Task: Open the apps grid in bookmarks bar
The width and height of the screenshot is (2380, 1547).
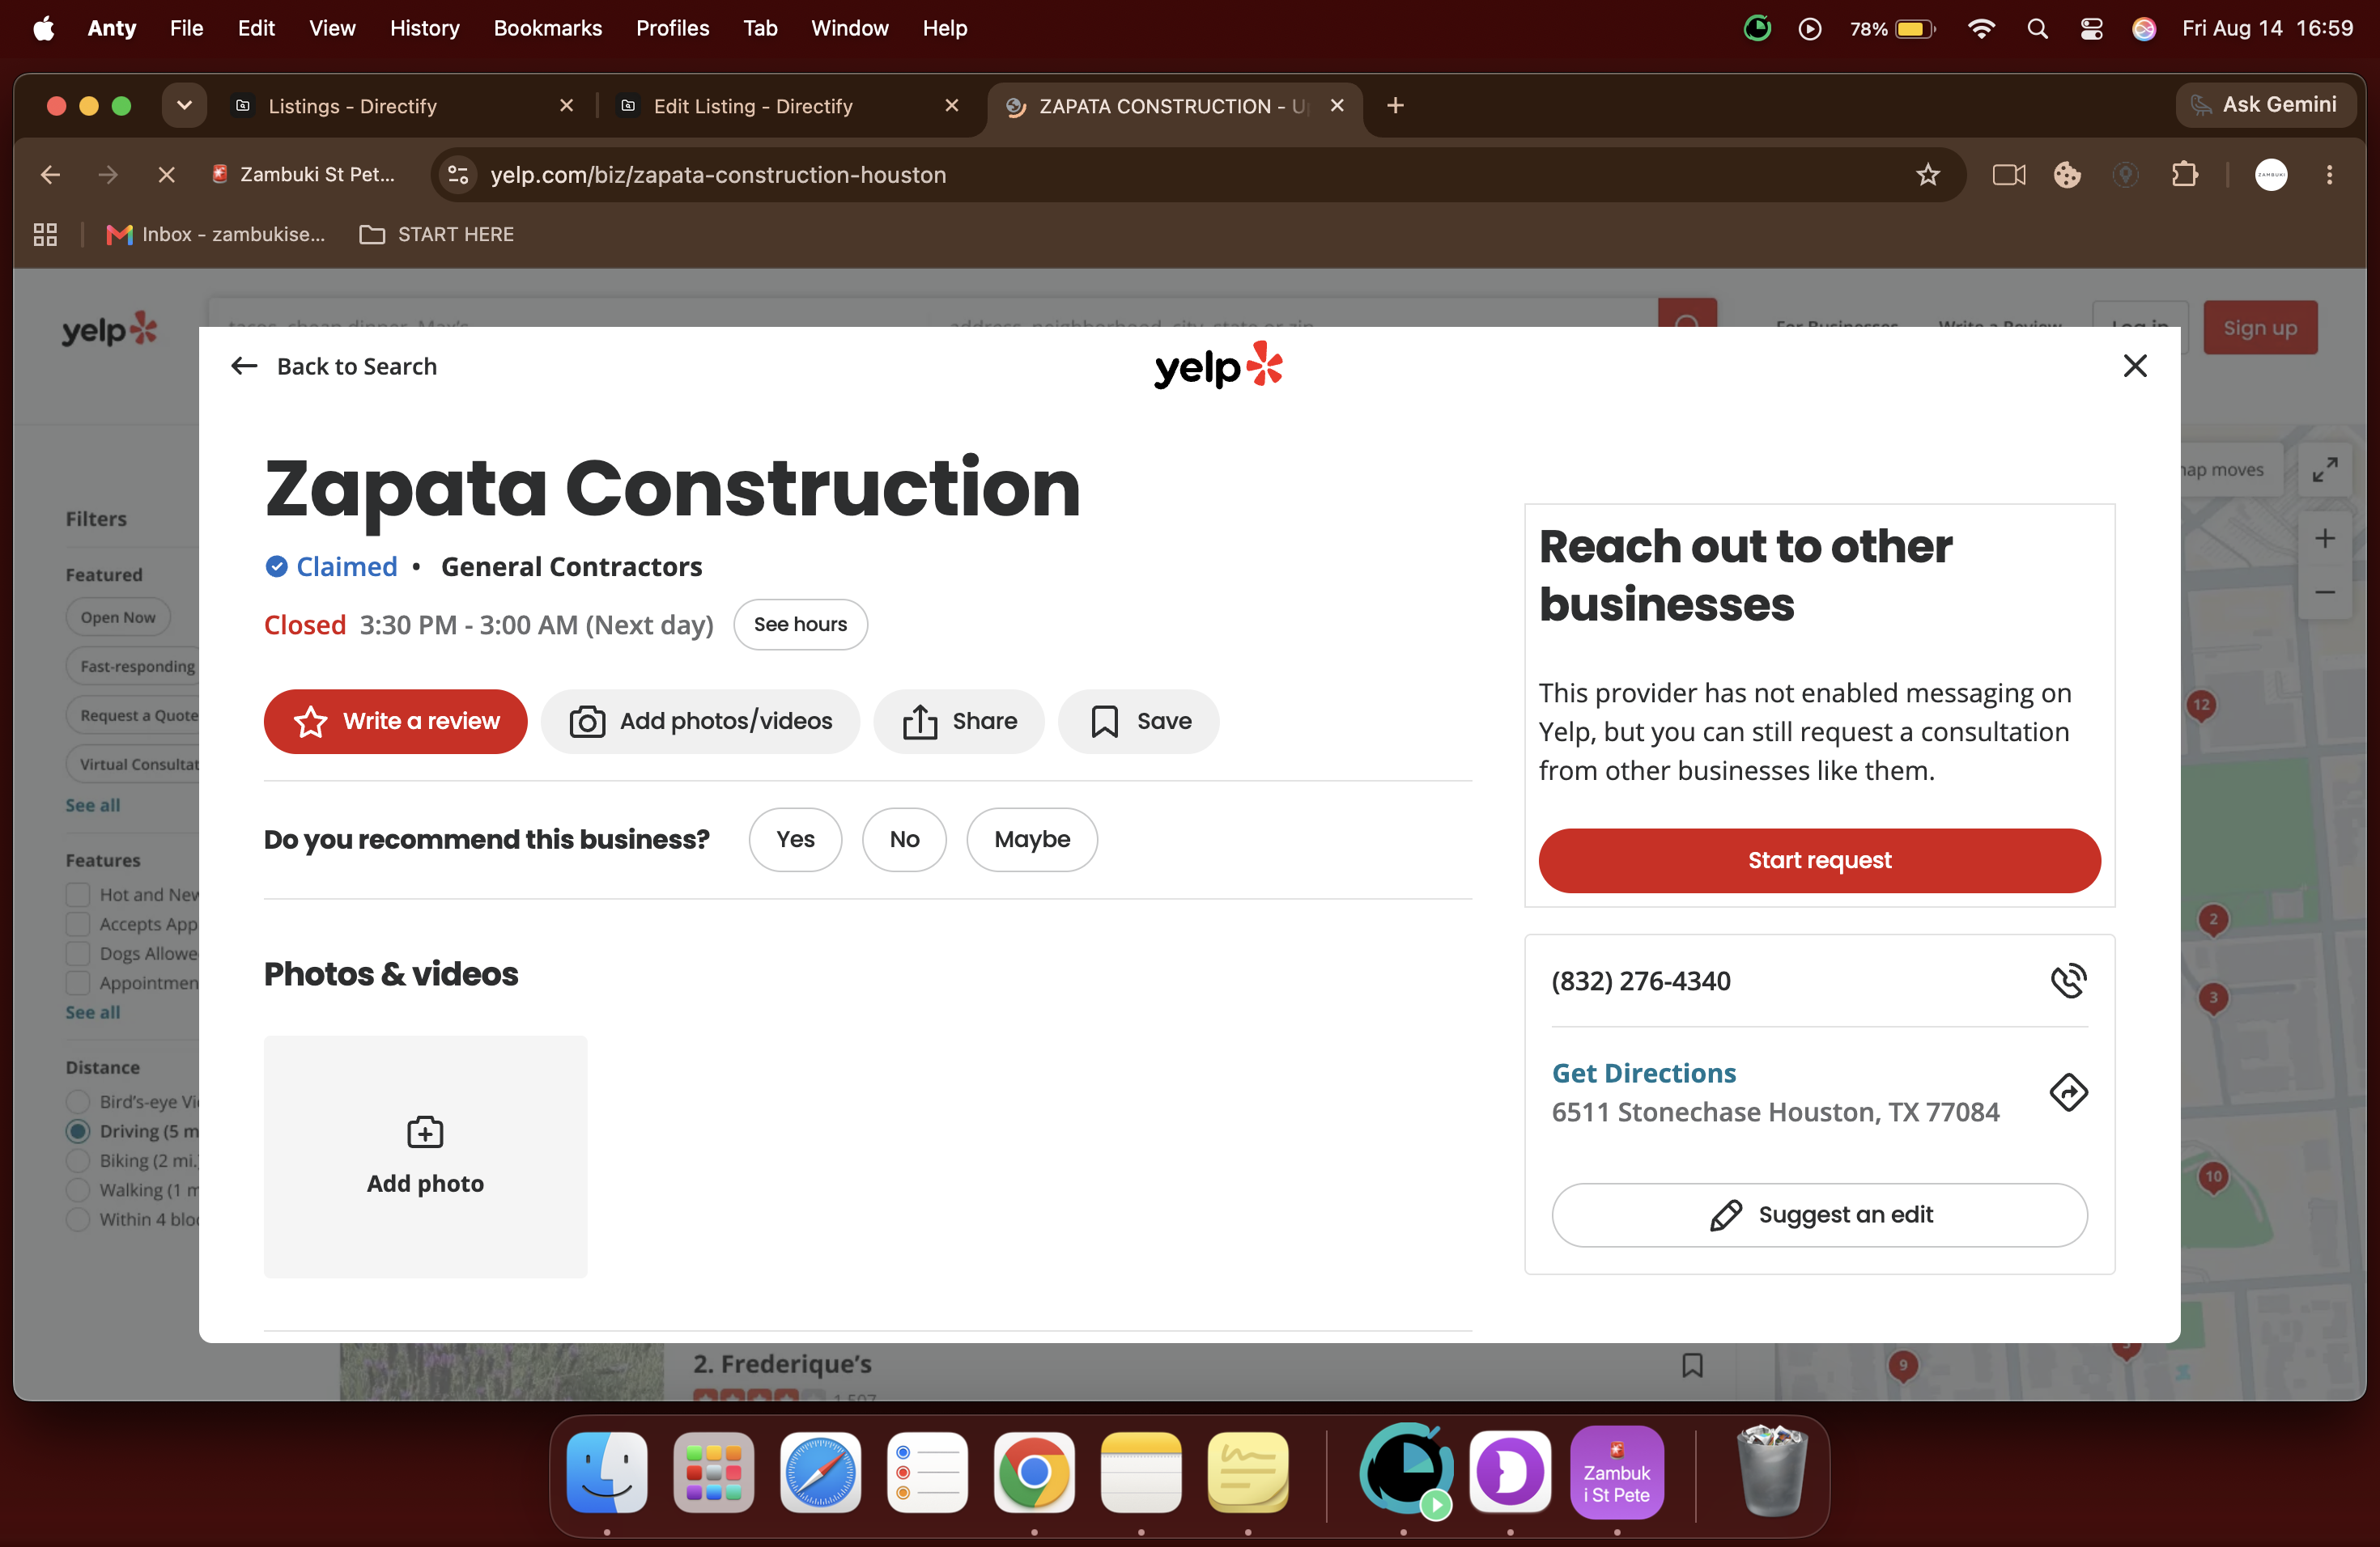Action: click(x=45, y=234)
